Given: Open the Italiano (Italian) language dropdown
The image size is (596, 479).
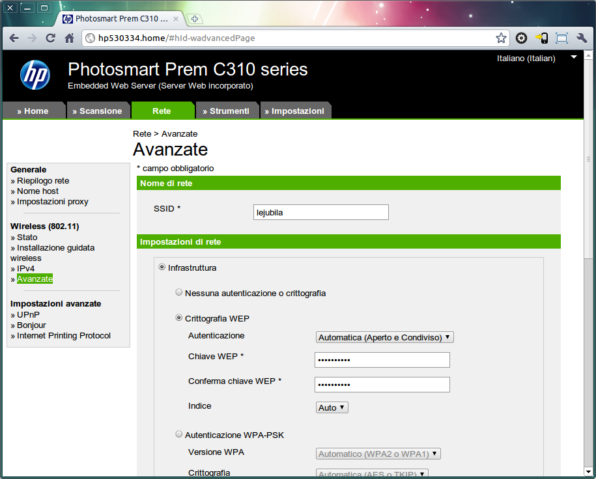Looking at the screenshot, I should [x=537, y=59].
